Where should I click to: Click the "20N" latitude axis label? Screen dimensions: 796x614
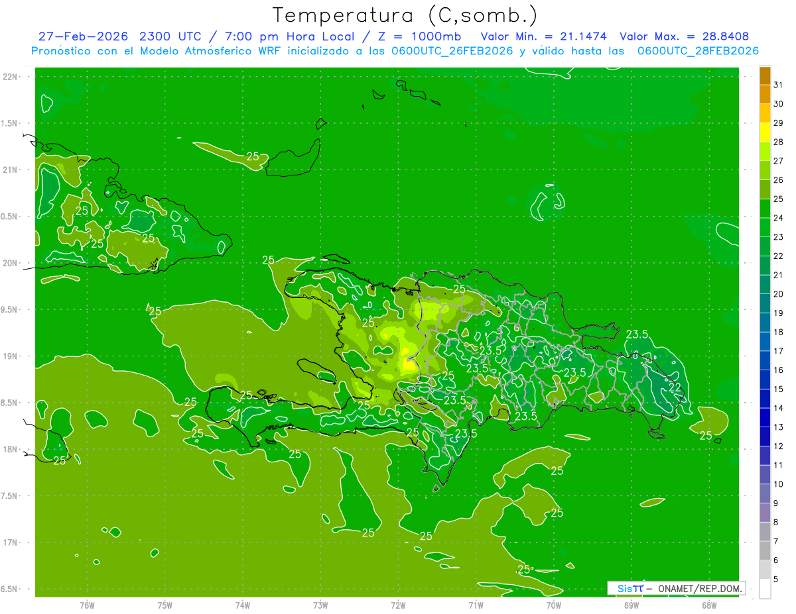point(11,263)
